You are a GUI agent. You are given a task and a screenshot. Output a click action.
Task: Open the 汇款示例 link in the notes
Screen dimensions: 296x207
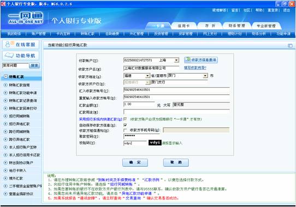point(152,180)
